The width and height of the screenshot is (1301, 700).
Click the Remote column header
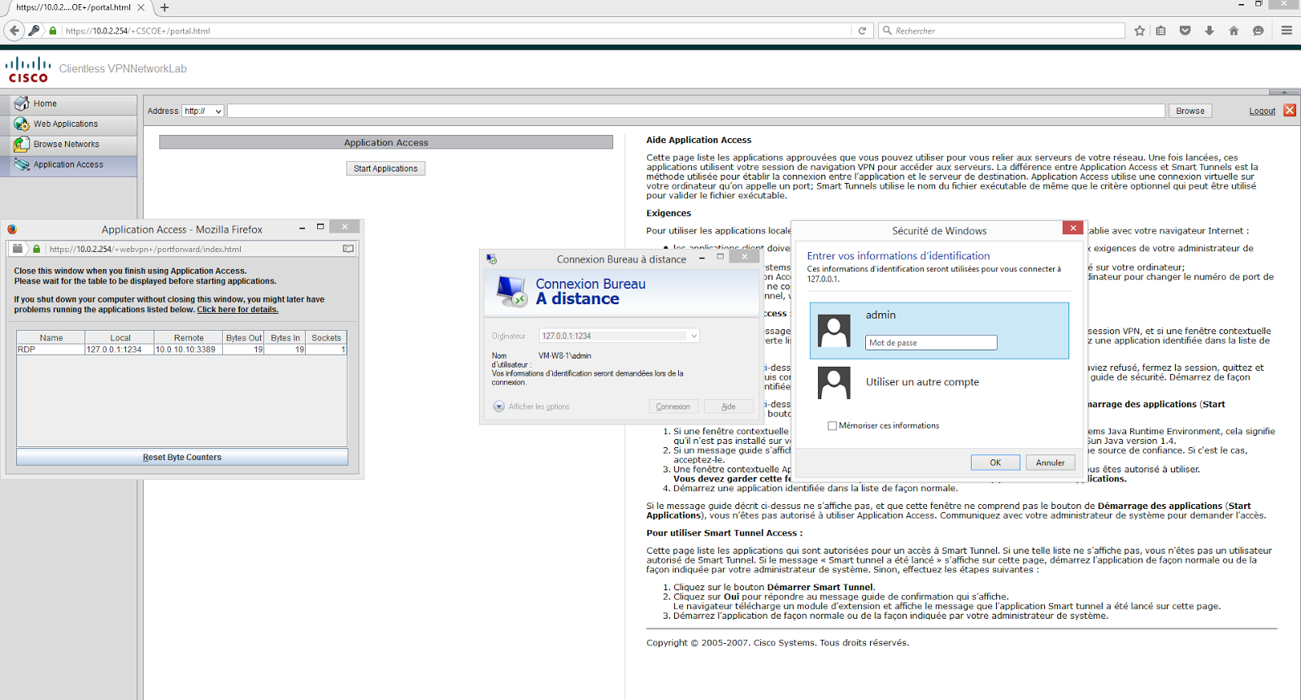pos(189,337)
